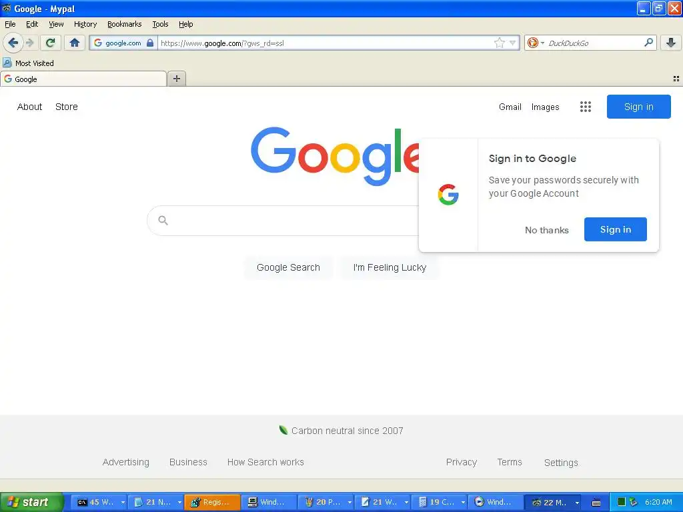
Task: Reload the current page
Action: 51,43
